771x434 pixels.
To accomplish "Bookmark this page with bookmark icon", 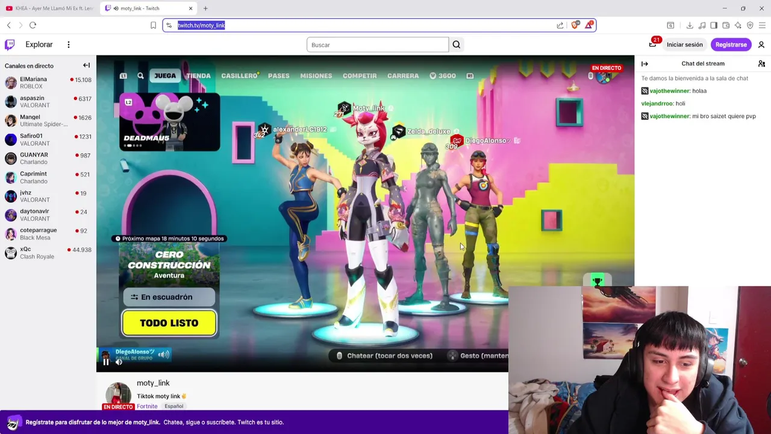I will [153, 25].
